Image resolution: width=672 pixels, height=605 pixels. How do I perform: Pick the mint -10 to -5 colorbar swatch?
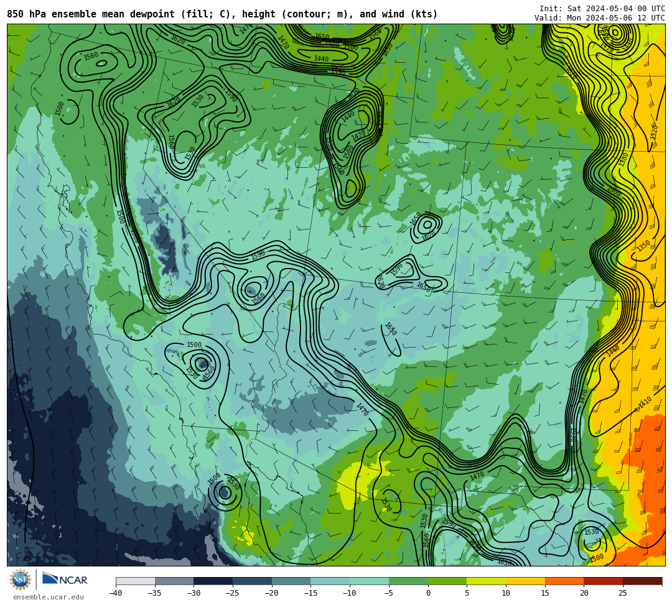pos(370,581)
